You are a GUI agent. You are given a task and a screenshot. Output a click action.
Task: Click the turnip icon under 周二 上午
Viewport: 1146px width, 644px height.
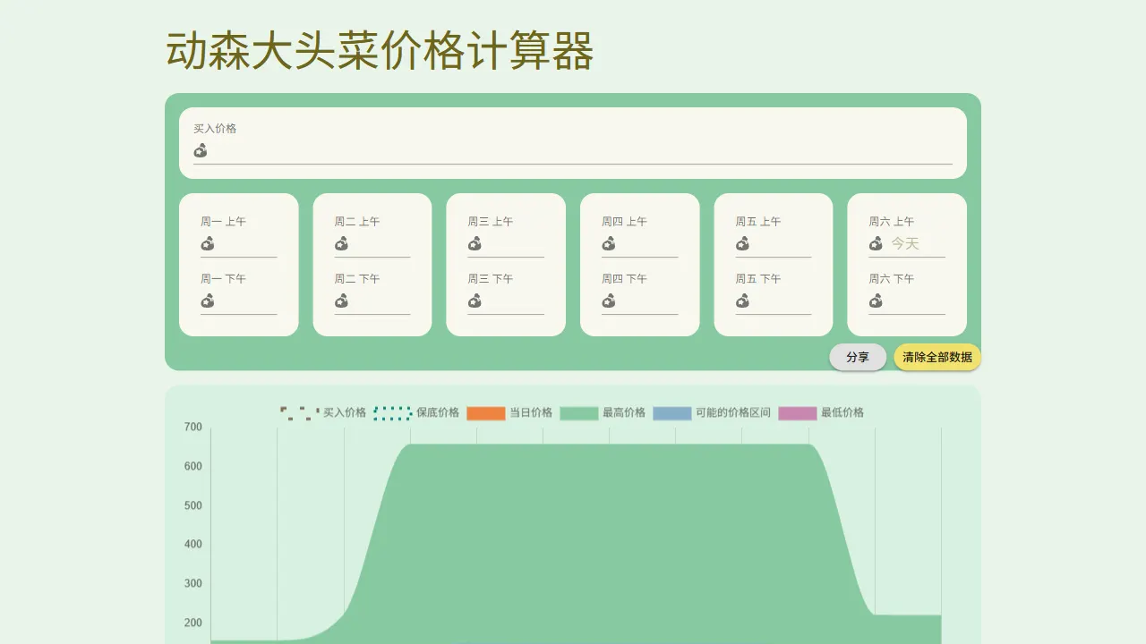[x=341, y=243]
